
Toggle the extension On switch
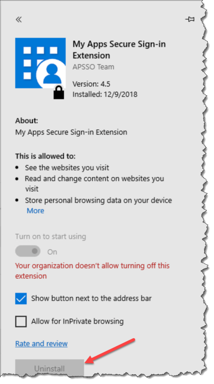tap(27, 251)
